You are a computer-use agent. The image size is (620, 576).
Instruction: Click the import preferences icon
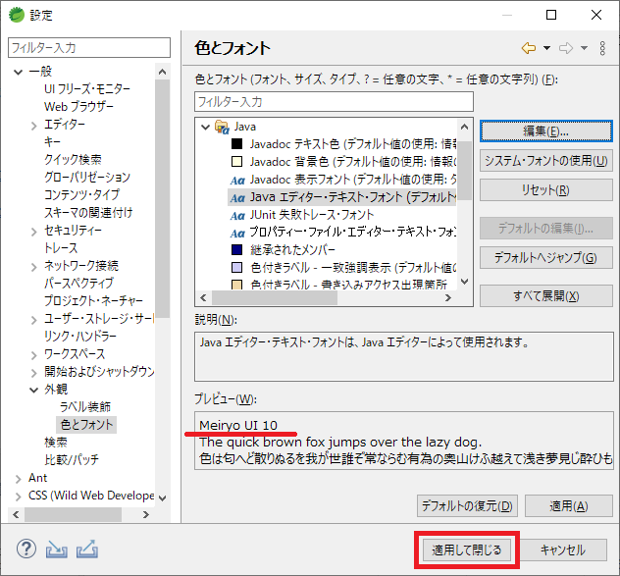[x=57, y=550]
